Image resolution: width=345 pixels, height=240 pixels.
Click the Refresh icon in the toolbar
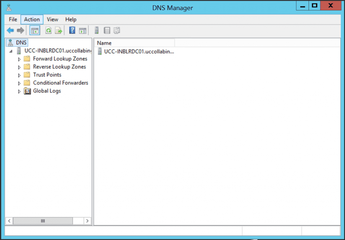pos(49,30)
